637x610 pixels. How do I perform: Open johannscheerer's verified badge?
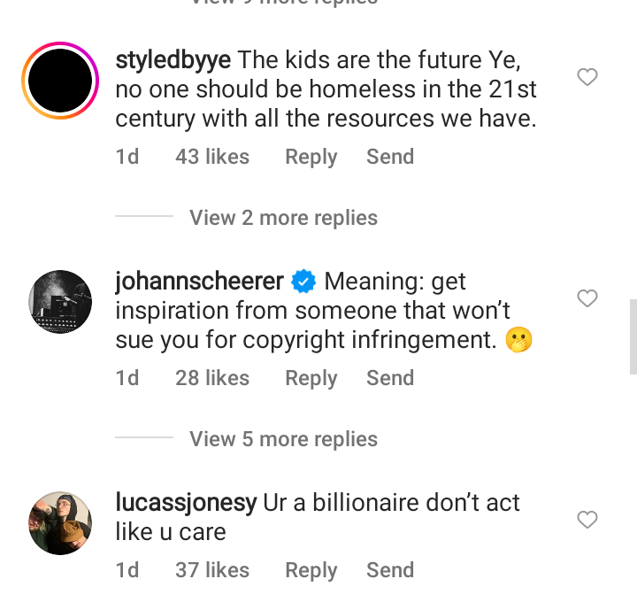[304, 282]
